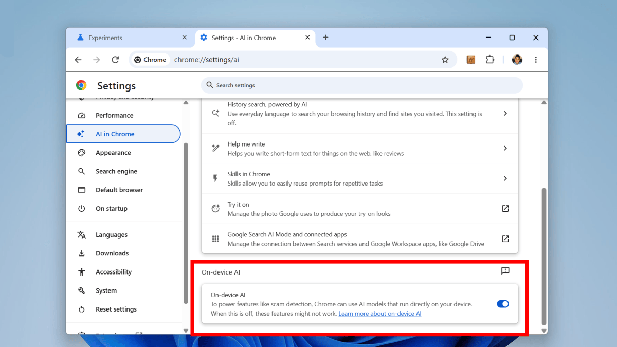
Task: Open Reset settings page
Action: click(123, 309)
